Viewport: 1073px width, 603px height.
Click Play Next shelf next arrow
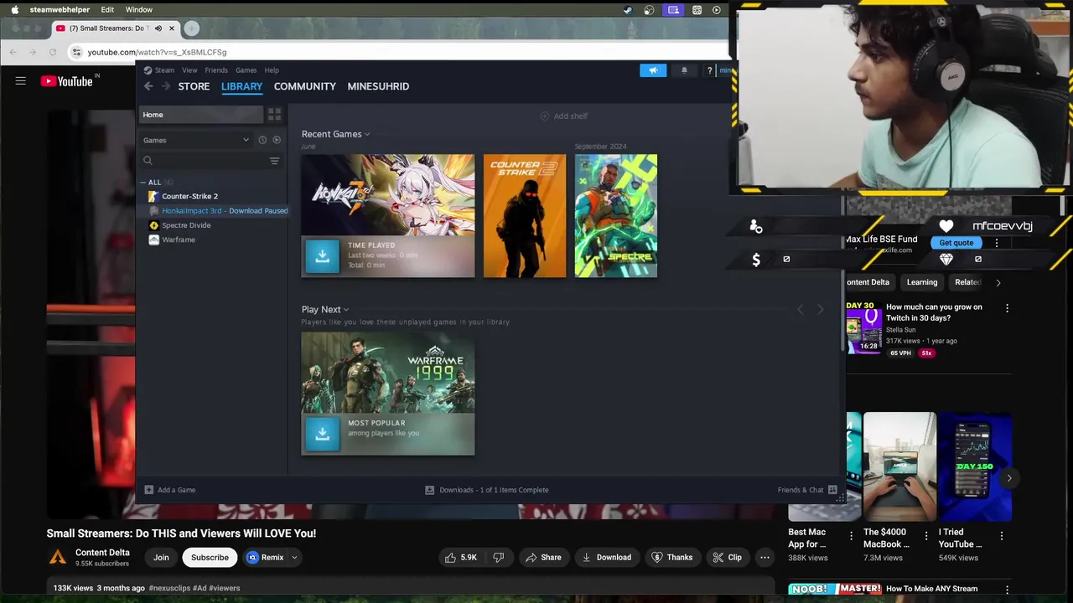pyautogui.click(x=820, y=310)
